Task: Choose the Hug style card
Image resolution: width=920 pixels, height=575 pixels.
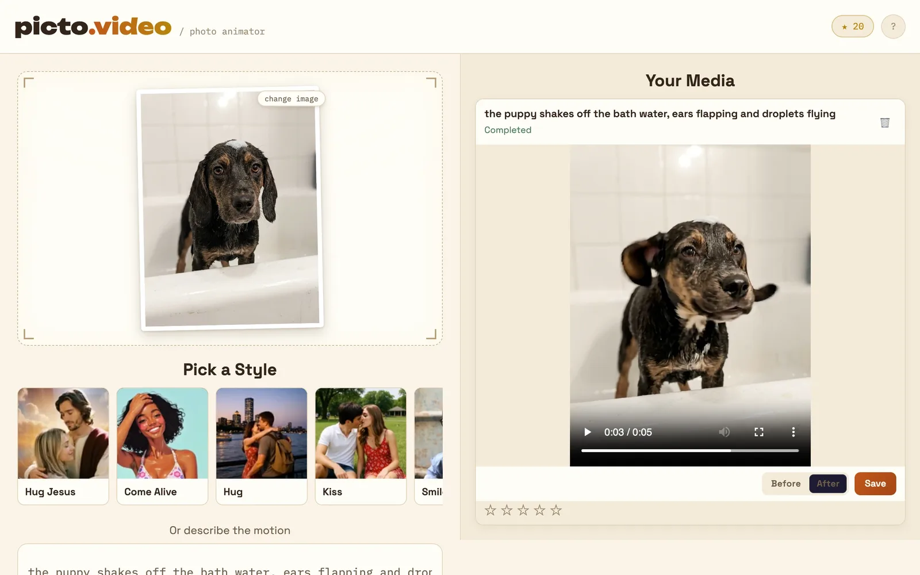Action: 262,446
